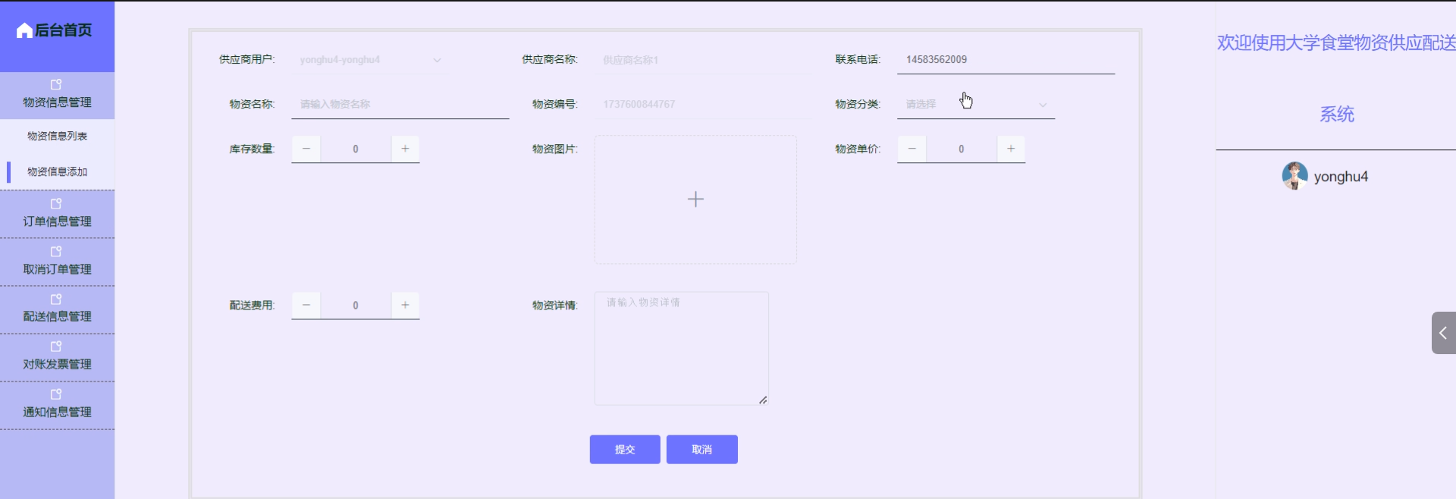Click the left-arrow collapse panel handle
This screenshot has height=499, width=1456.
(x=1443, y=333)
